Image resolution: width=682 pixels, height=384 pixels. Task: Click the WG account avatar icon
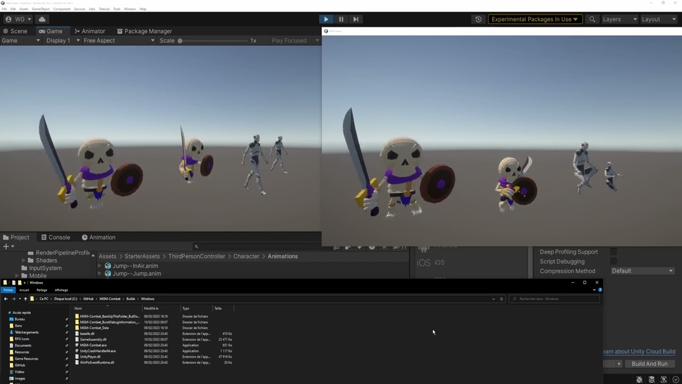click(x=8, y=19)
